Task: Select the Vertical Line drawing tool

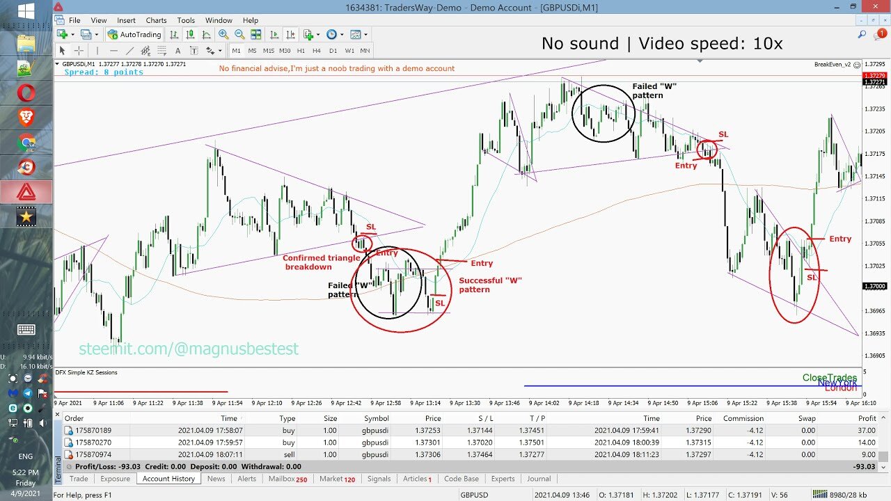Action: [97, 51]
